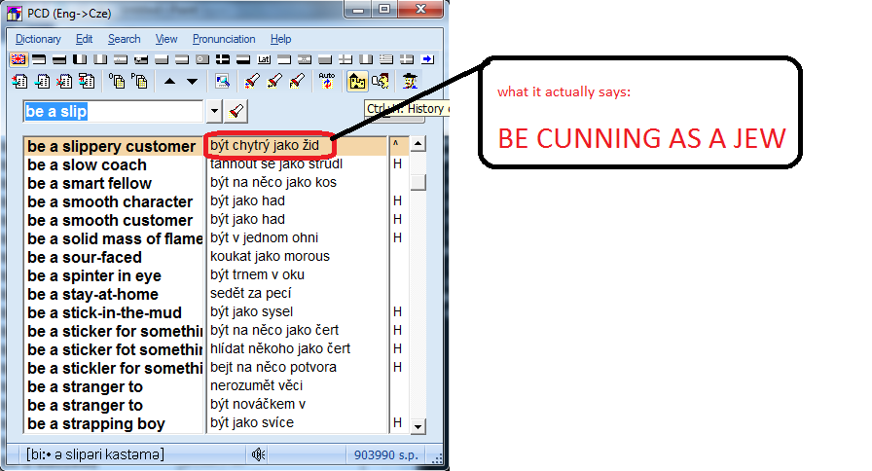Open the Pronunciation menu
This screenshot has width=872, height=471.
(224, 39)
